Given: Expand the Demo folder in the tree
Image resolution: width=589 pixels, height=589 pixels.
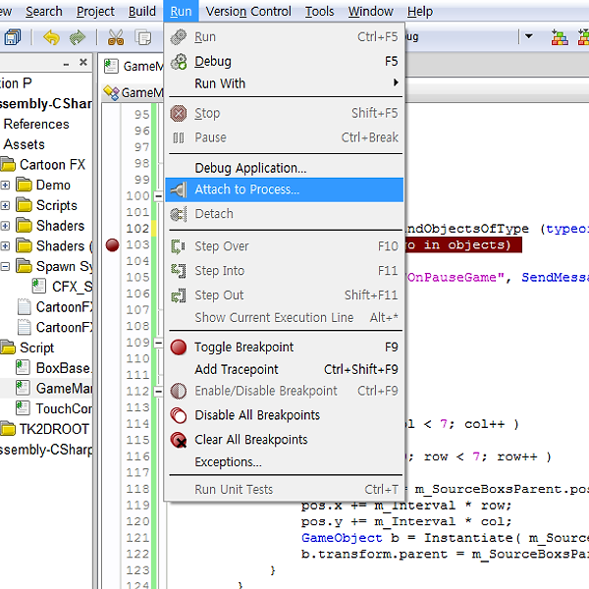Looking at the screenshot, I should click(x=6, y=185).
